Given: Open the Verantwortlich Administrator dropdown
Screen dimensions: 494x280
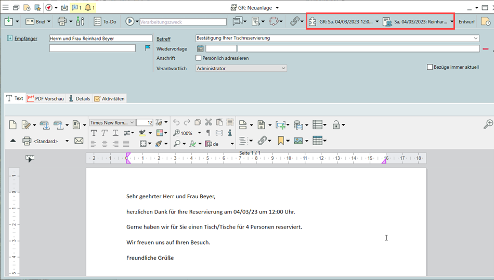Looking at the screenshot, I should coord(283,68).
